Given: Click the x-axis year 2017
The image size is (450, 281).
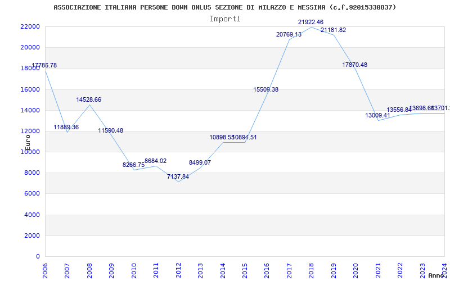Looking at the screenshot, I should tap(290, 270).
